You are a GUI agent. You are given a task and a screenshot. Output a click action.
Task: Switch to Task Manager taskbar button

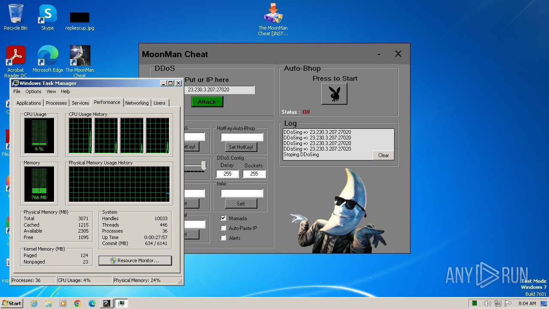121,303
